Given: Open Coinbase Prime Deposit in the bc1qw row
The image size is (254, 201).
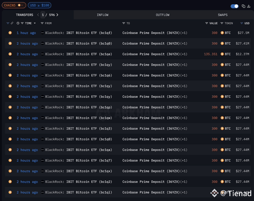Looking at the screenshot, I should (x=151, y=118).
